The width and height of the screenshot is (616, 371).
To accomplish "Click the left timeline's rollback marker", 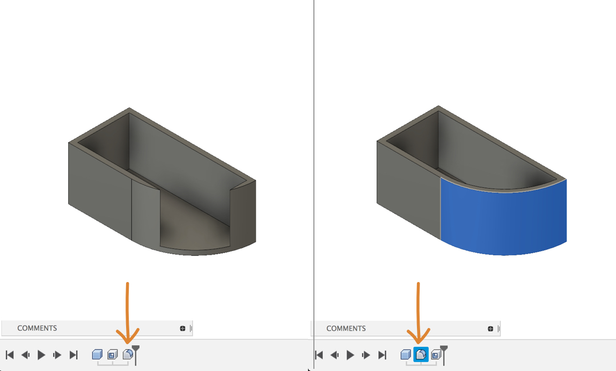I will [x=136, y=355].
